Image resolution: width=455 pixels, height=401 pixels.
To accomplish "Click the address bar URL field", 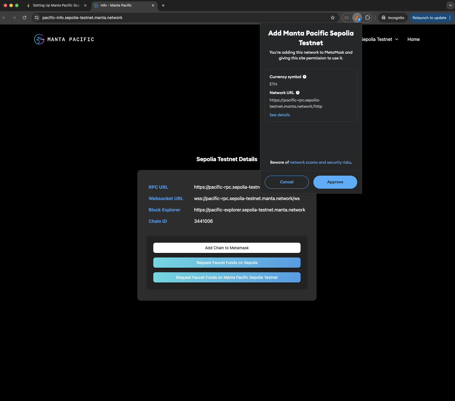I will click(x=185, y=18).
